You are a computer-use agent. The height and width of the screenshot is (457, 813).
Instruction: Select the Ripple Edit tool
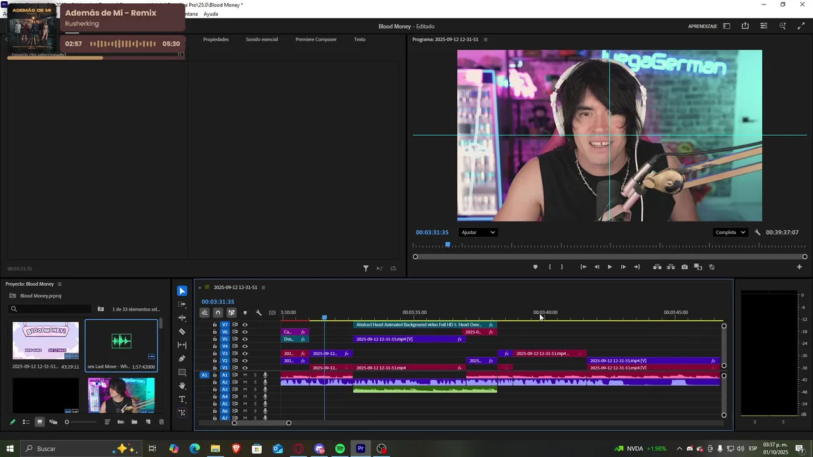pos(182,318)
